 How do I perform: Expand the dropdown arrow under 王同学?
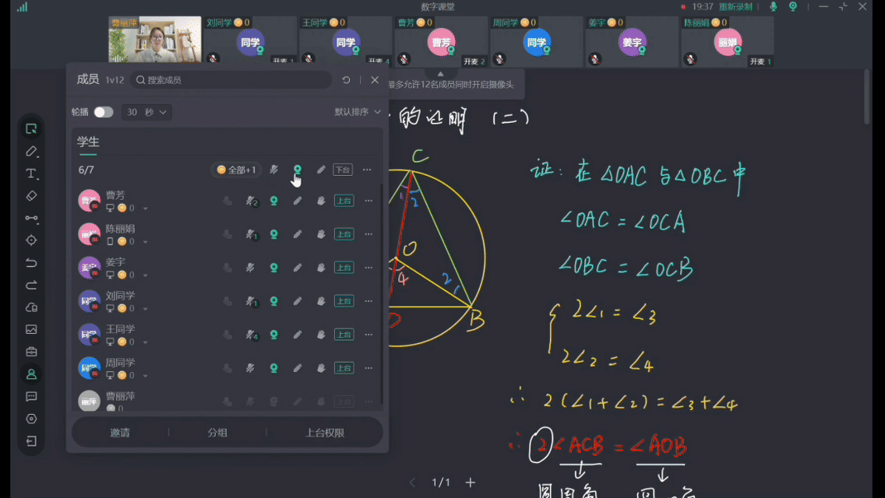(145, 342)
